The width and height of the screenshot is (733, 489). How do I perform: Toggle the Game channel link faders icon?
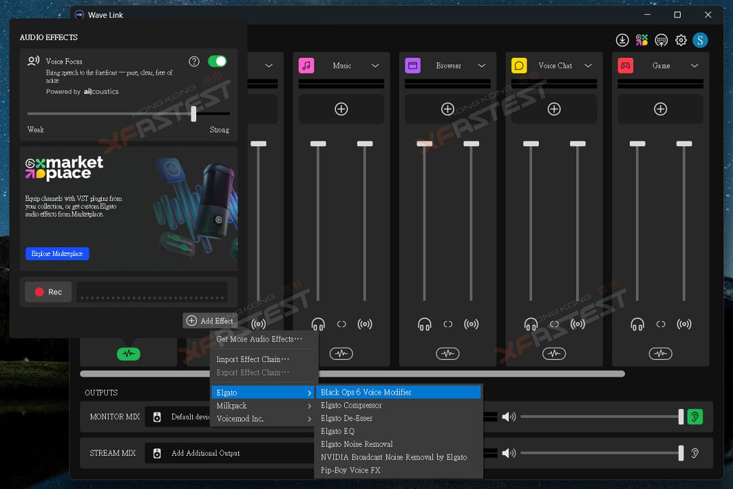pos(660,324)
